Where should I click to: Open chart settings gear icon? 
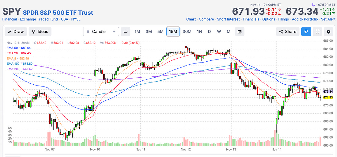coord(328,32)
